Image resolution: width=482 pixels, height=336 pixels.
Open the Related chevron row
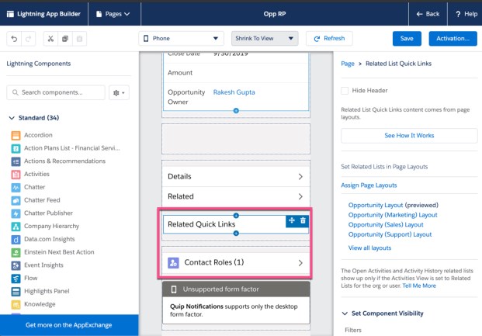[236, 196]
